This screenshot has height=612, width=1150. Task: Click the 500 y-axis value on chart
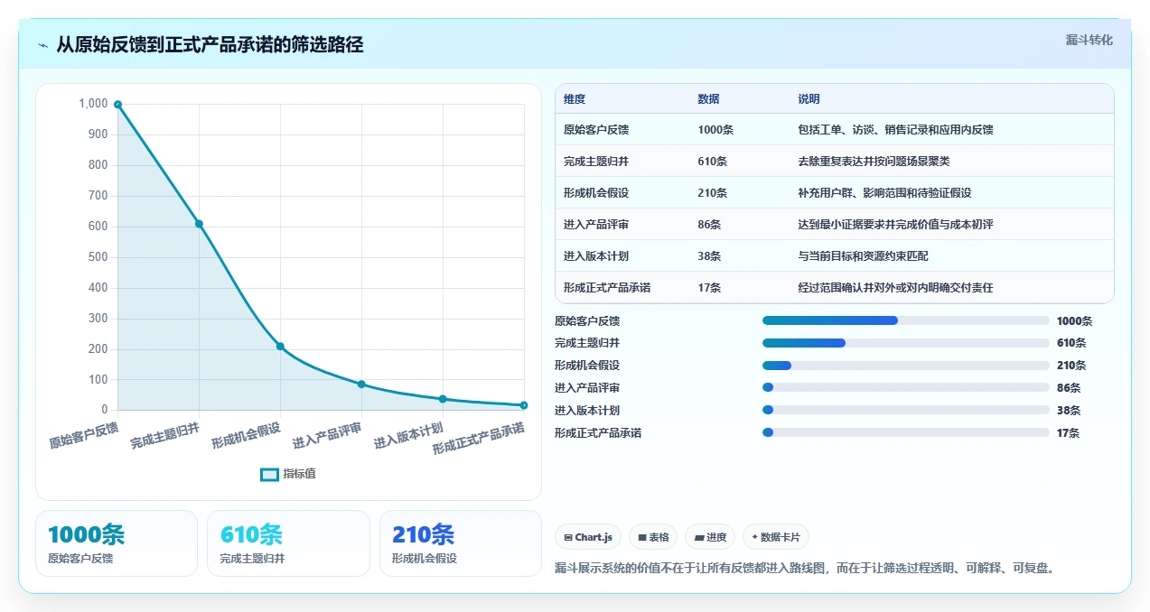click(x=98, y=257)
